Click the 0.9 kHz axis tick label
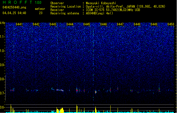The image size is (177, 113). click(3, 65)
